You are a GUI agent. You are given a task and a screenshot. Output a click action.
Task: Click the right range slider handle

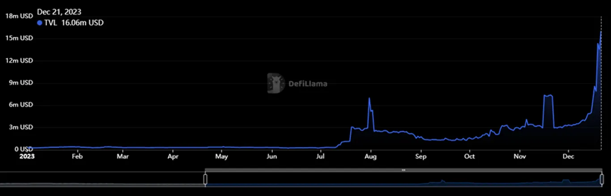coord(602,179)
